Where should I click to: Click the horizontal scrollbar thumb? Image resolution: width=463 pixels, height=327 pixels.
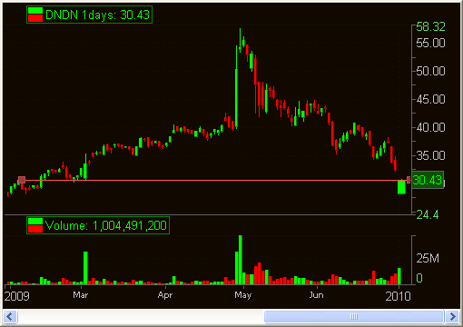[x=354, y=317]
